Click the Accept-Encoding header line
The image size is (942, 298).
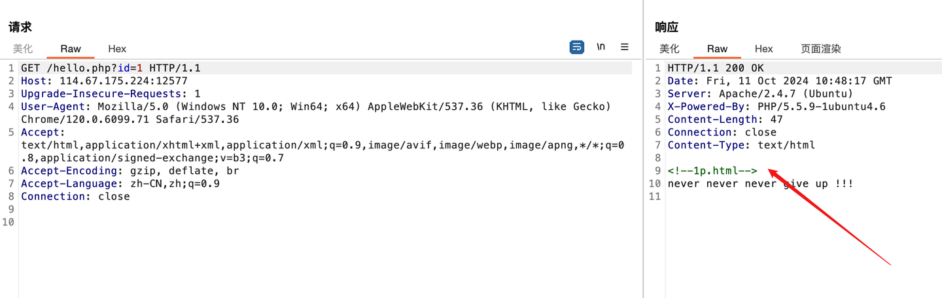click(x=130, y=171)
